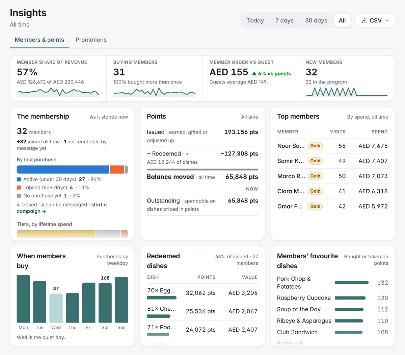Screen dimensions: 405x355
Task: Expand the CSV dropdown chevron
Action: point(387,21)
